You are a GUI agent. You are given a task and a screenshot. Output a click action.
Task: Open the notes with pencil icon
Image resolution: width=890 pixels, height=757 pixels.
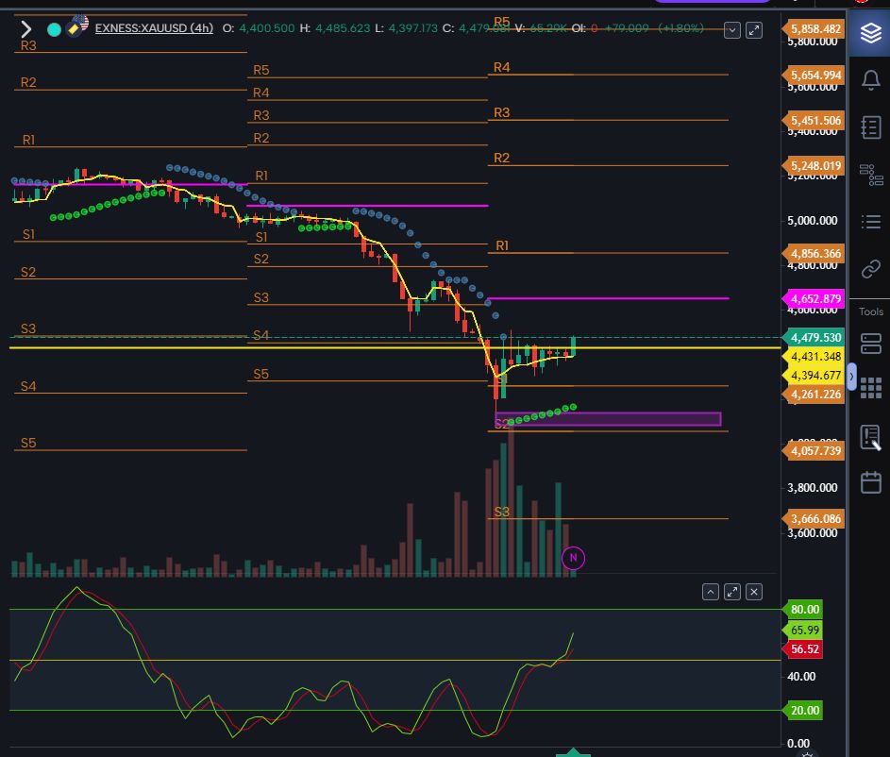tap(870, 436)
